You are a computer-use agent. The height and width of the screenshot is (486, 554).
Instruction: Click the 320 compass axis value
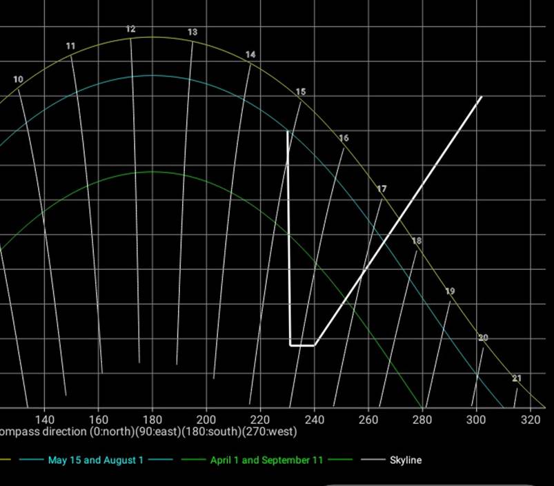tap(531, 420)
